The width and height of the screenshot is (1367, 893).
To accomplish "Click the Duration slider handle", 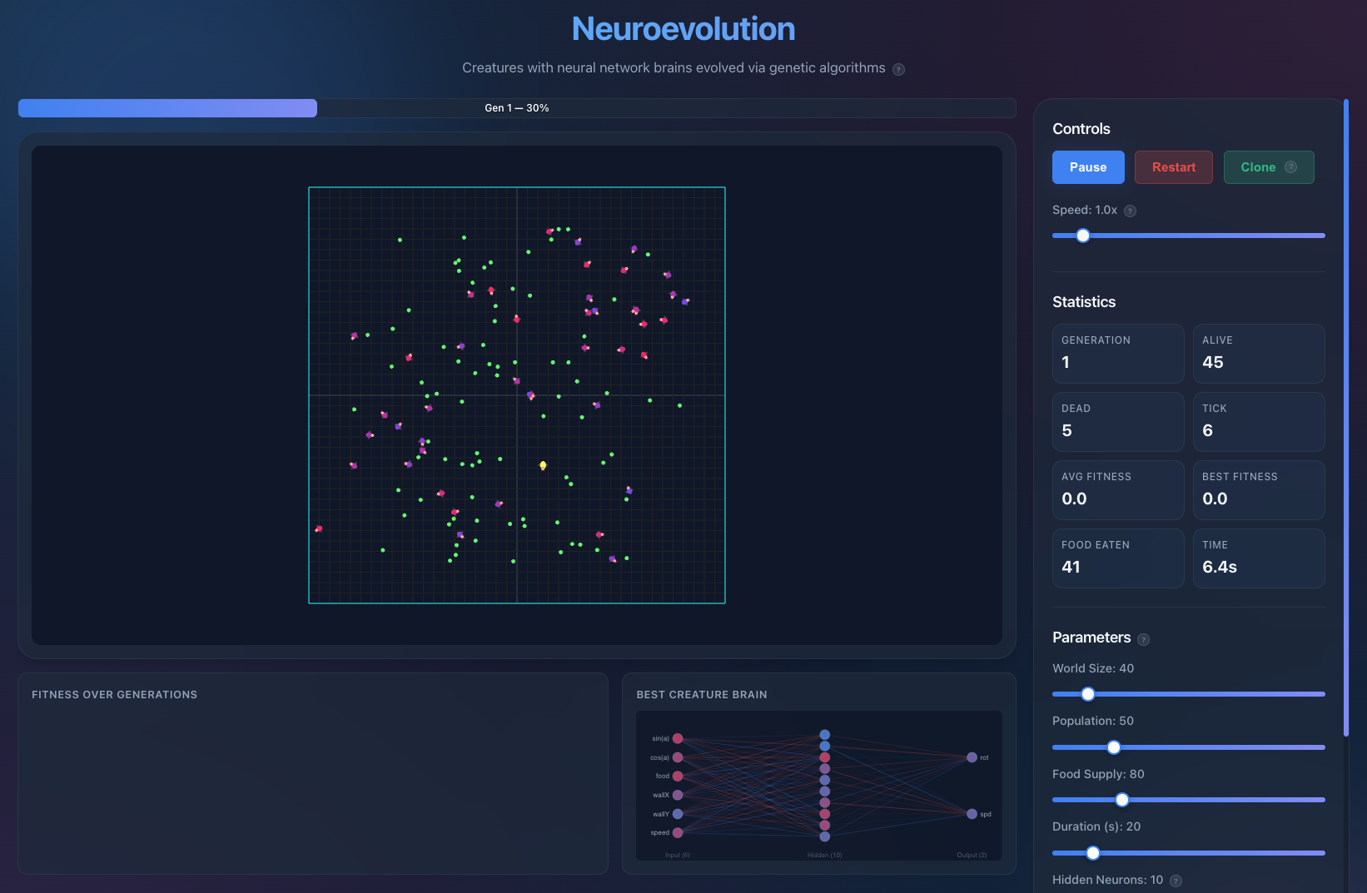I will (x=1093, y=853).
